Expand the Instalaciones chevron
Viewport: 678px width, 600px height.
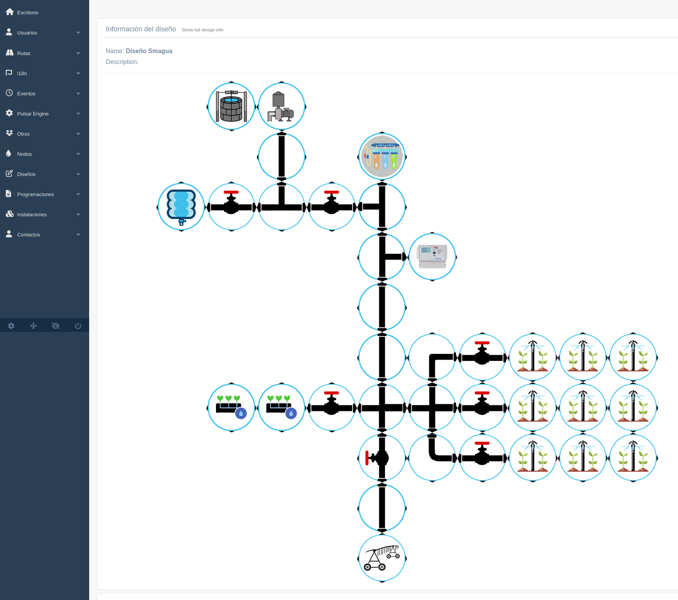(x=78, y=214)
